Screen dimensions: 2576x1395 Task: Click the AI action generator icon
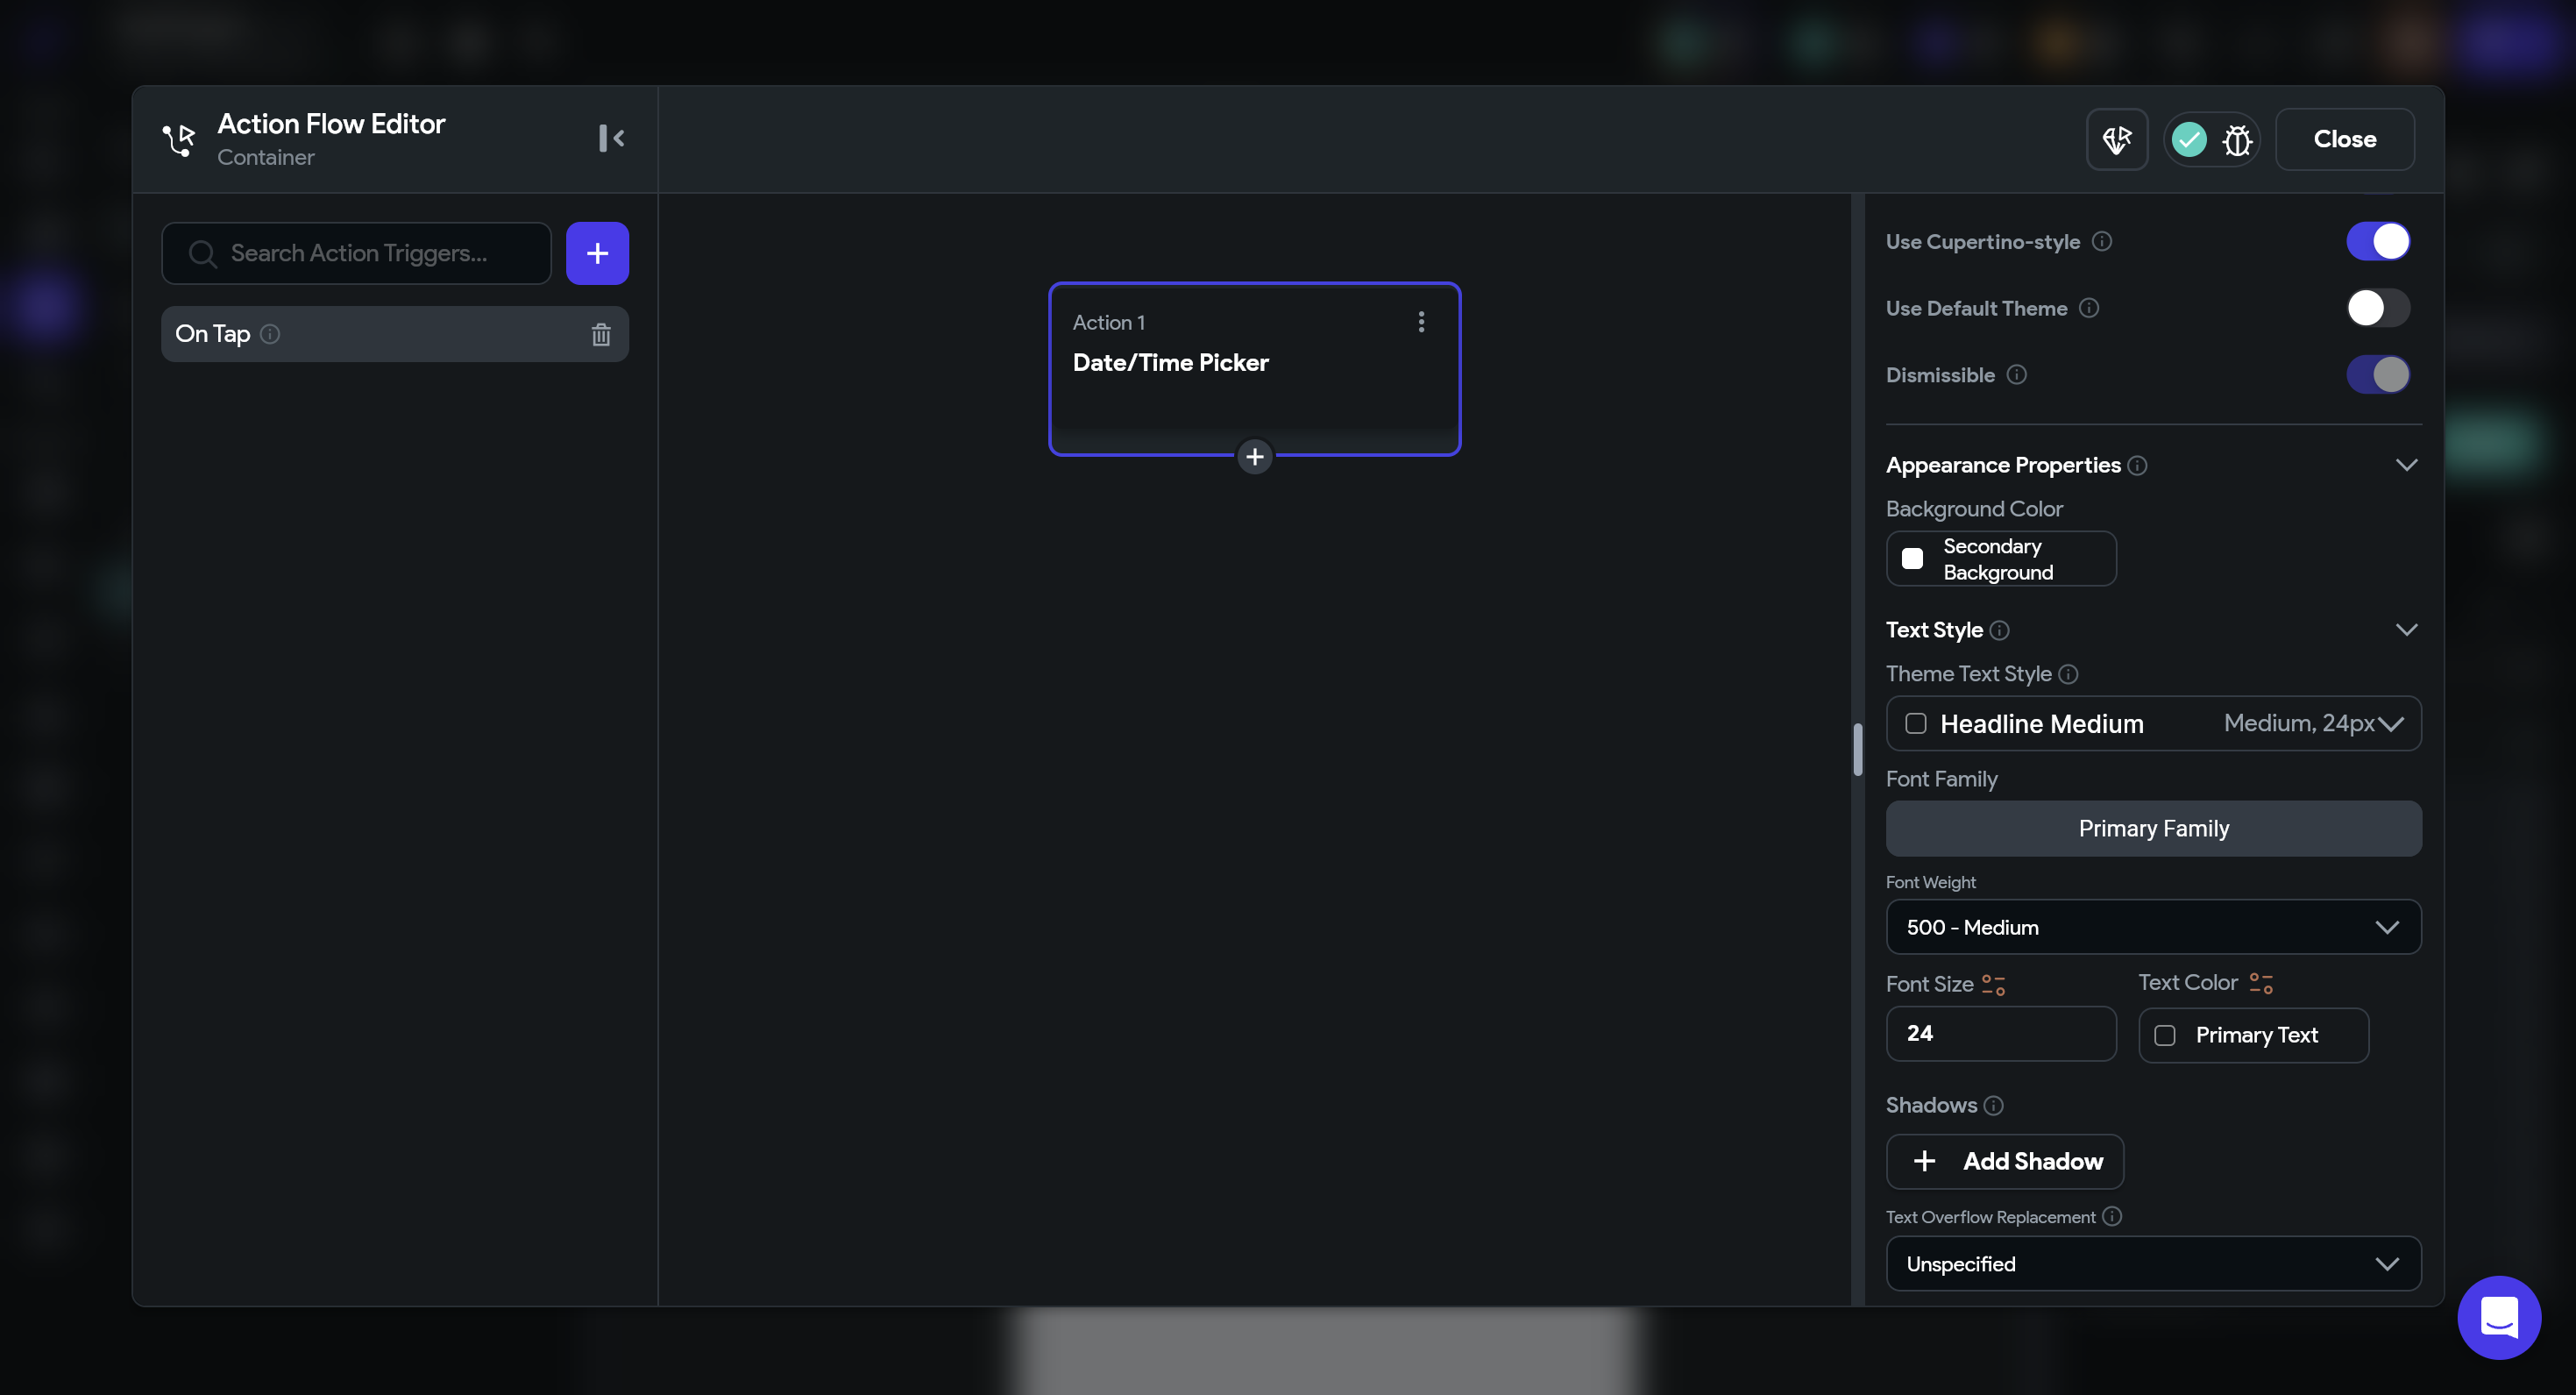coord(2116,140)
